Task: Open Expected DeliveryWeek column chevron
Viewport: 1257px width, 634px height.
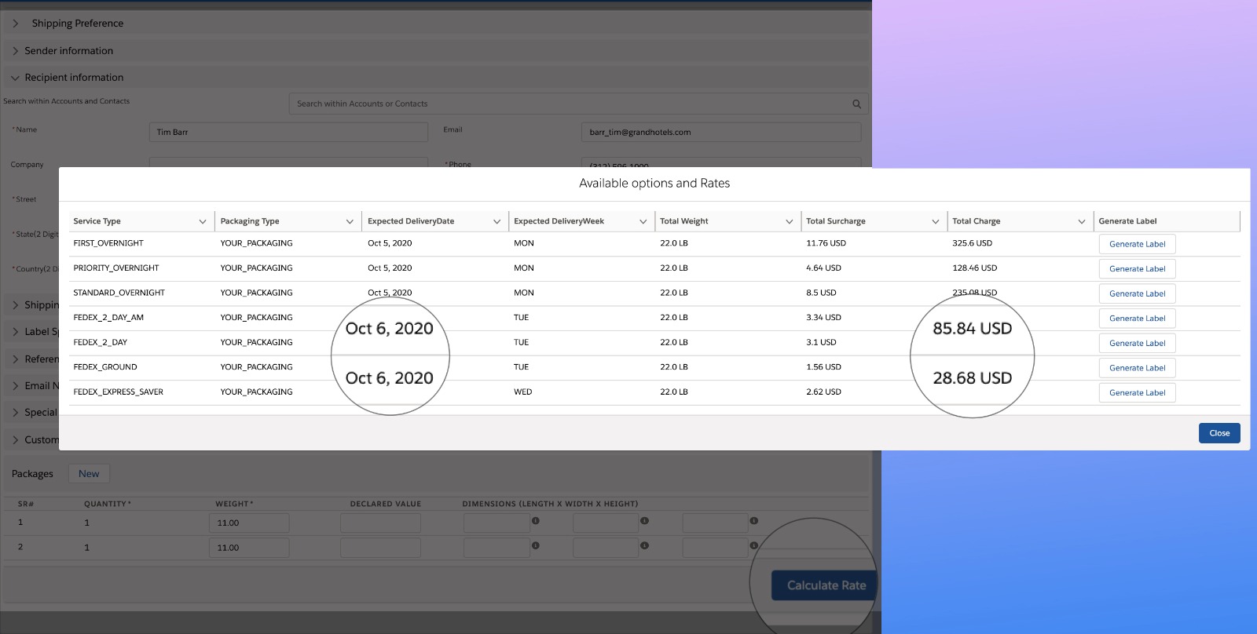Action: pyautogui.click(x=643, y=221)
